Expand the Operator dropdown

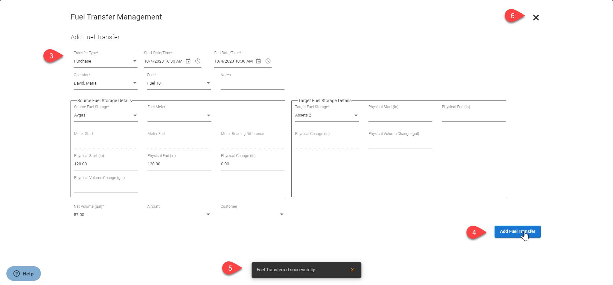(x=135, y=83)
